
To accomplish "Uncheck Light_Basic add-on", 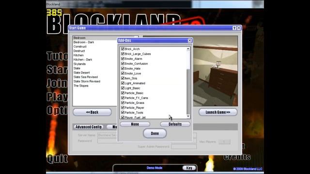I will click(x=123, y=88).
